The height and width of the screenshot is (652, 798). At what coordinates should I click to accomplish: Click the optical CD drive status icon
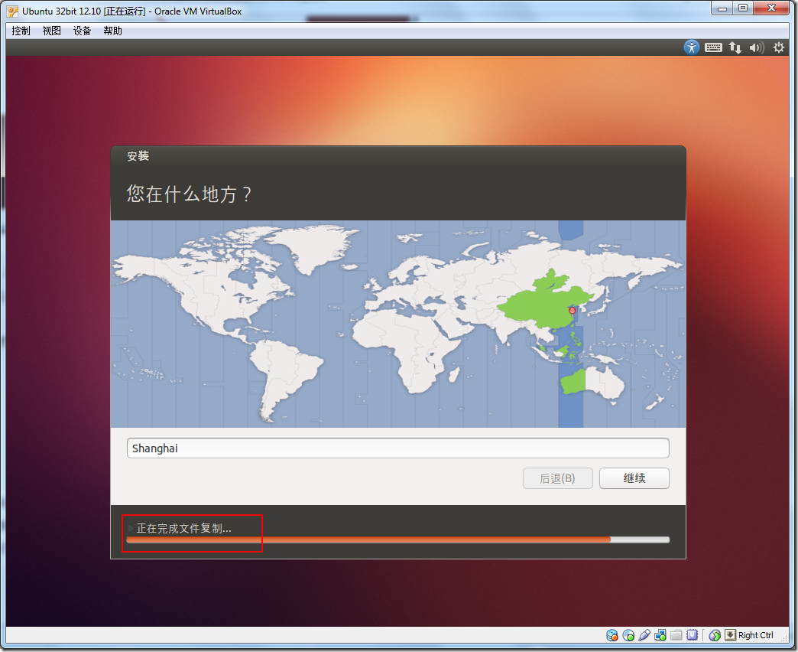pos(628,635)
